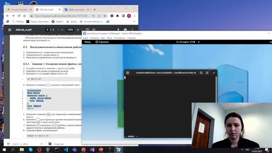Open Visual Studio Code from the taskbar

point(66,150)
